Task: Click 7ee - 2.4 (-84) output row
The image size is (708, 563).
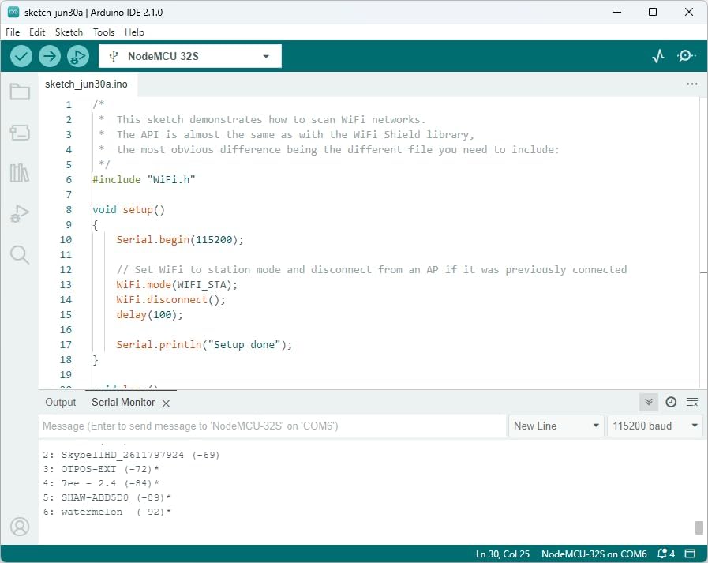Action: click(101, 483)
